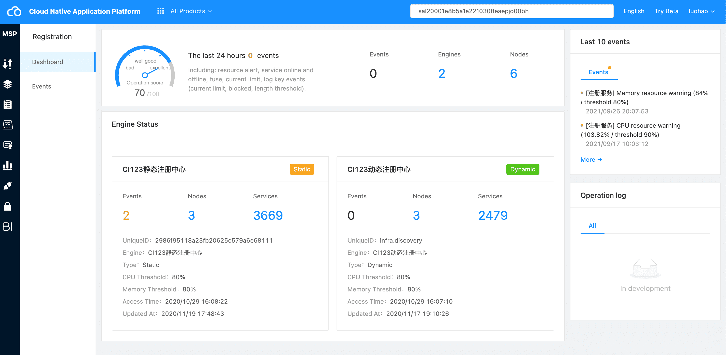
Task: Click Updated At 2020/11/19 17:48:43
Action: (173, 314)
